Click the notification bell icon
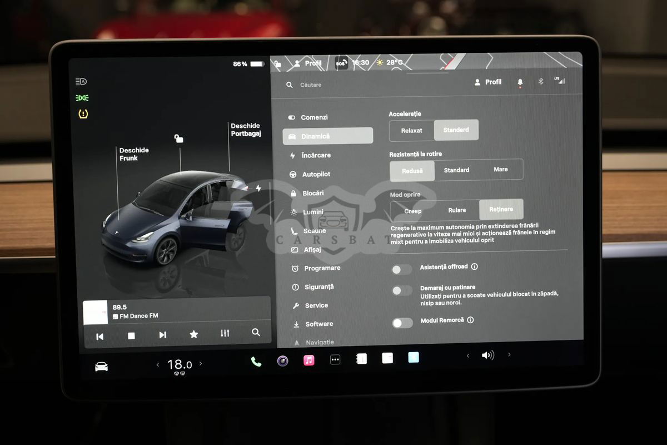 520,82
